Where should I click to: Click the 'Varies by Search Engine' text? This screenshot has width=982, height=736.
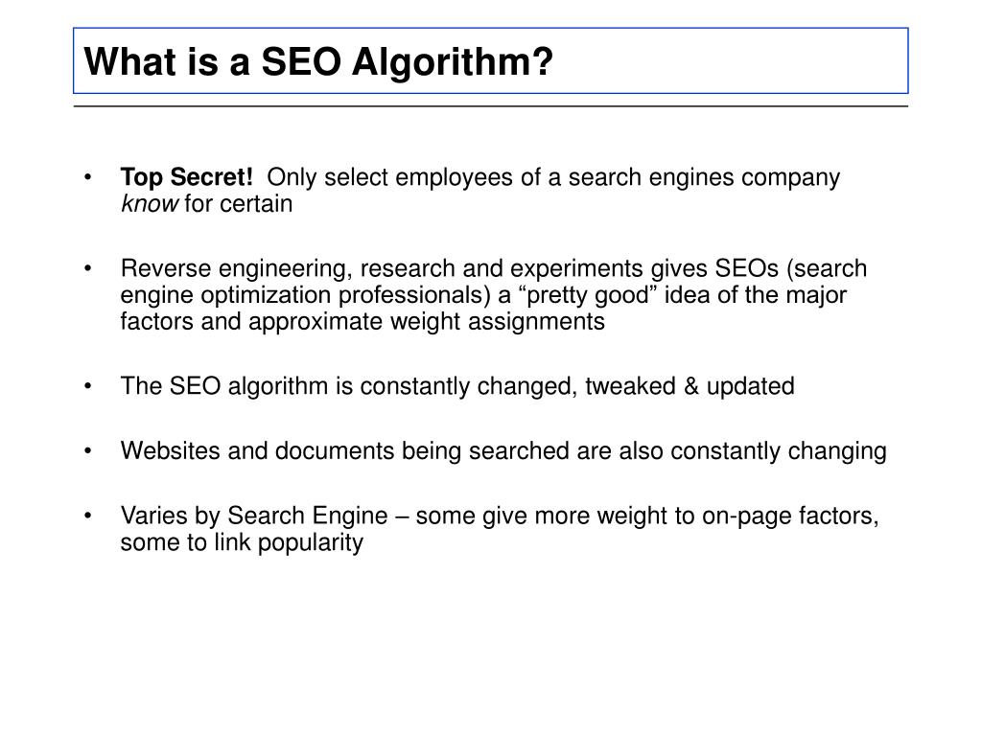pyautogui.click(x=254, y=517)
